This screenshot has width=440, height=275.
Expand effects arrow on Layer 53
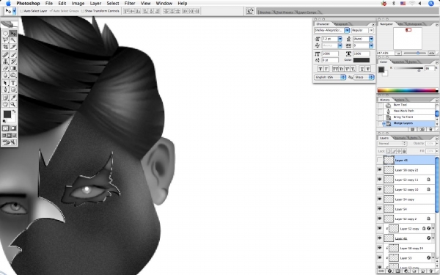[x=433, y=258]
